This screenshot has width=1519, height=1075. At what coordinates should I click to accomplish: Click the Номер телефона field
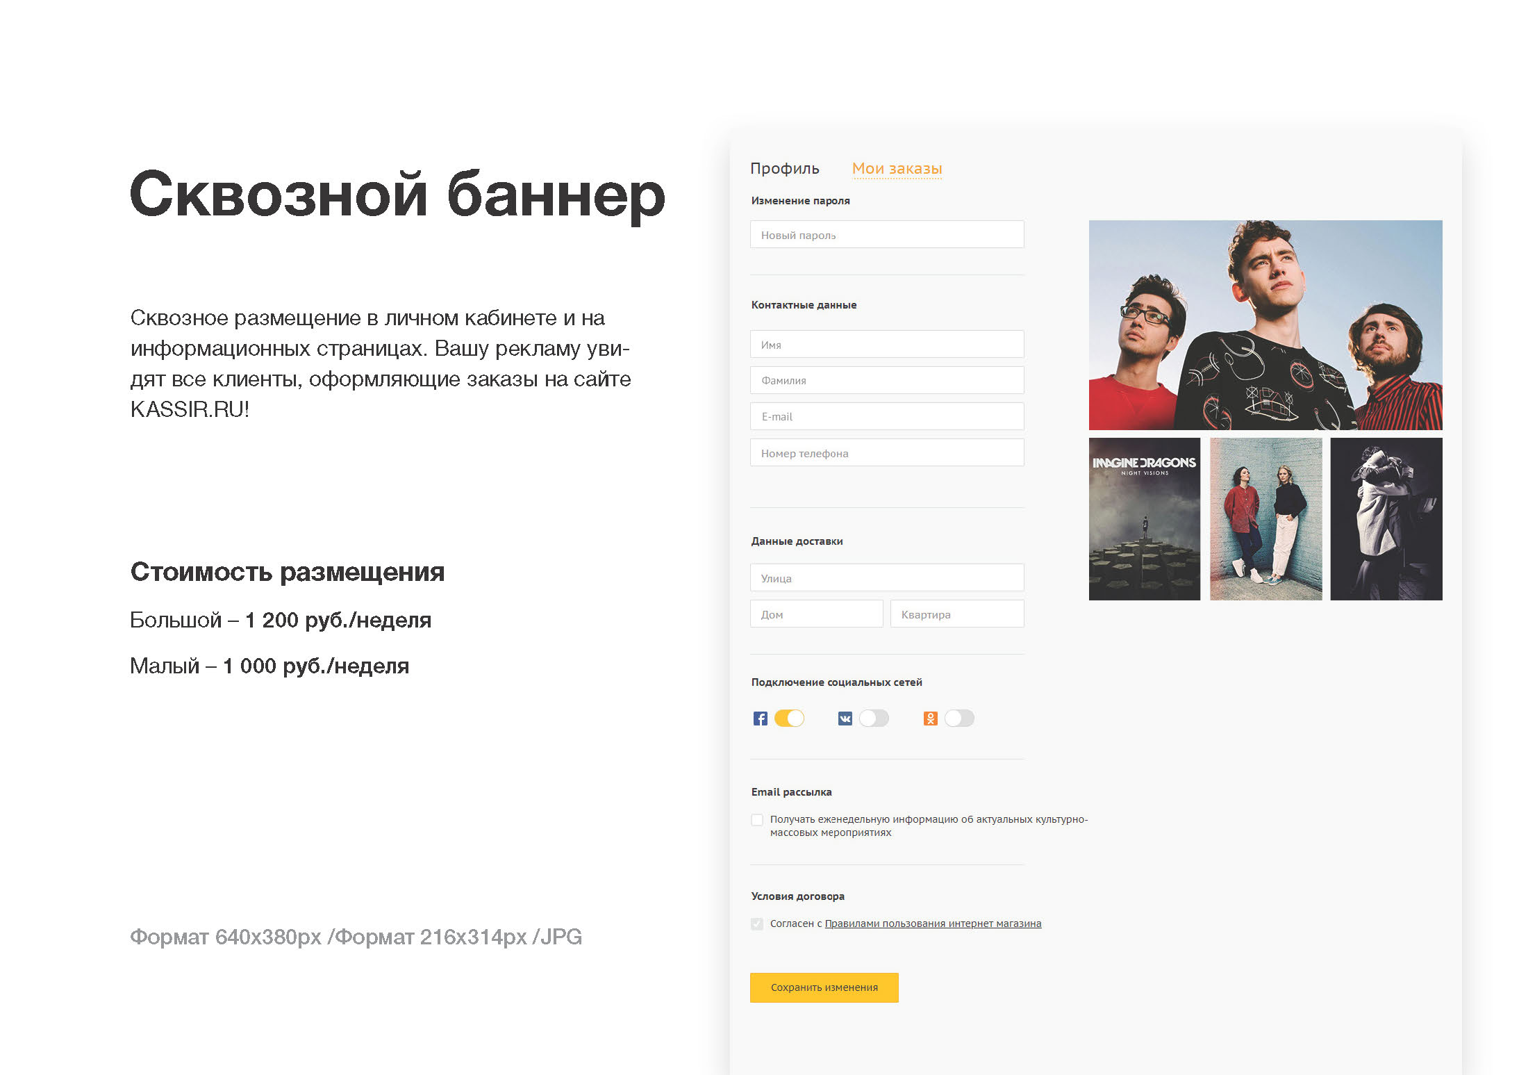pos(887,452)
